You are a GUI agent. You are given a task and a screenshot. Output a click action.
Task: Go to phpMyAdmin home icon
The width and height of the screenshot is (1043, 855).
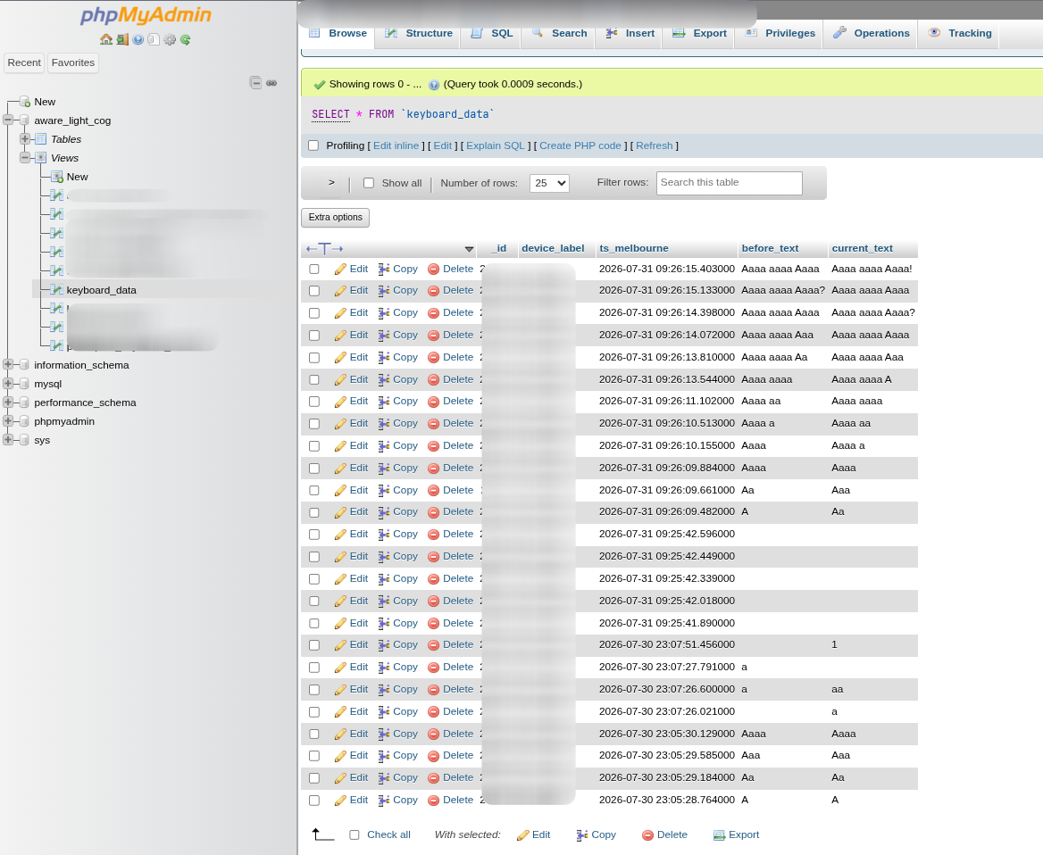[x=105, y=39]
